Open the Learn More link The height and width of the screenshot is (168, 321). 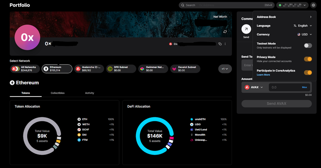pos(263,75)
